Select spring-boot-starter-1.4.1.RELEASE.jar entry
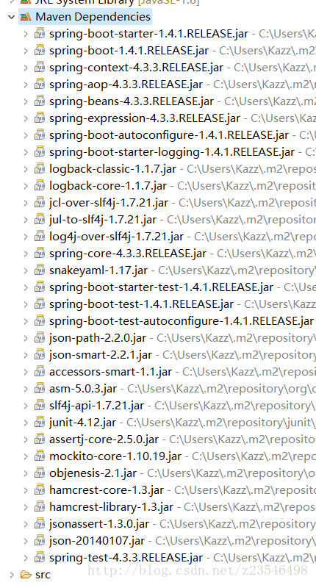Viewport: 316px width, 585px height. (x=148, y=34)
